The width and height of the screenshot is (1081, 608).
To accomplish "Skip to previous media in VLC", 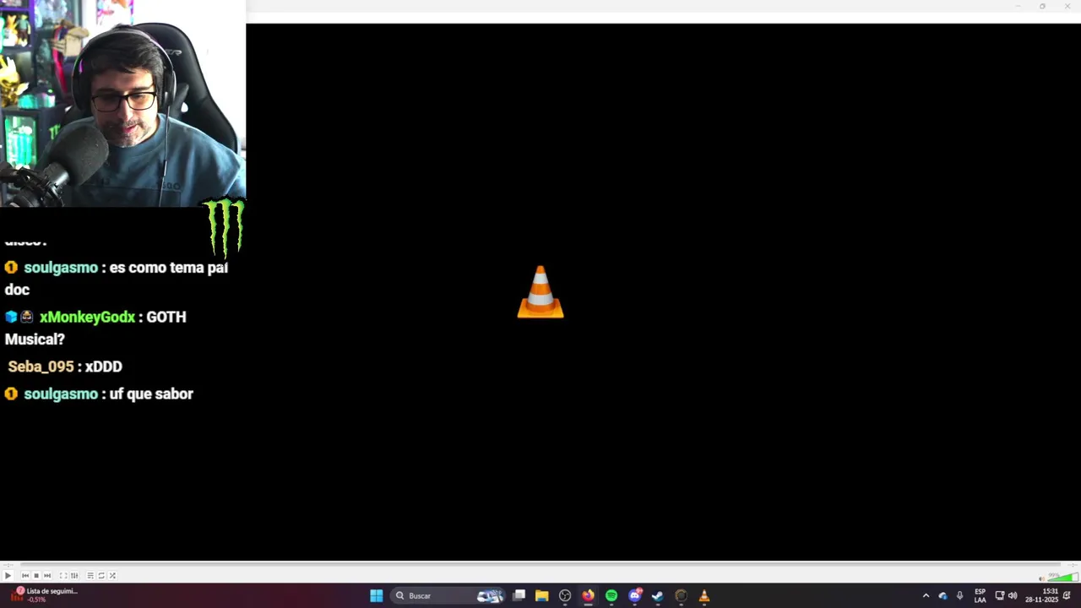I will [25, 575].
